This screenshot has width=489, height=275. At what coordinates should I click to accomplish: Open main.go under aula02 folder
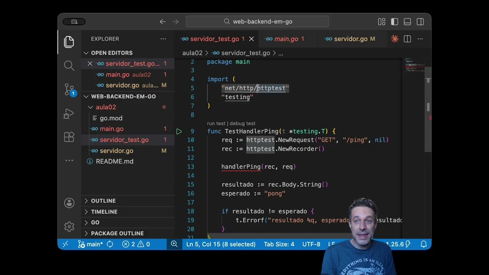pyautogui.click(x=128, y=129)
